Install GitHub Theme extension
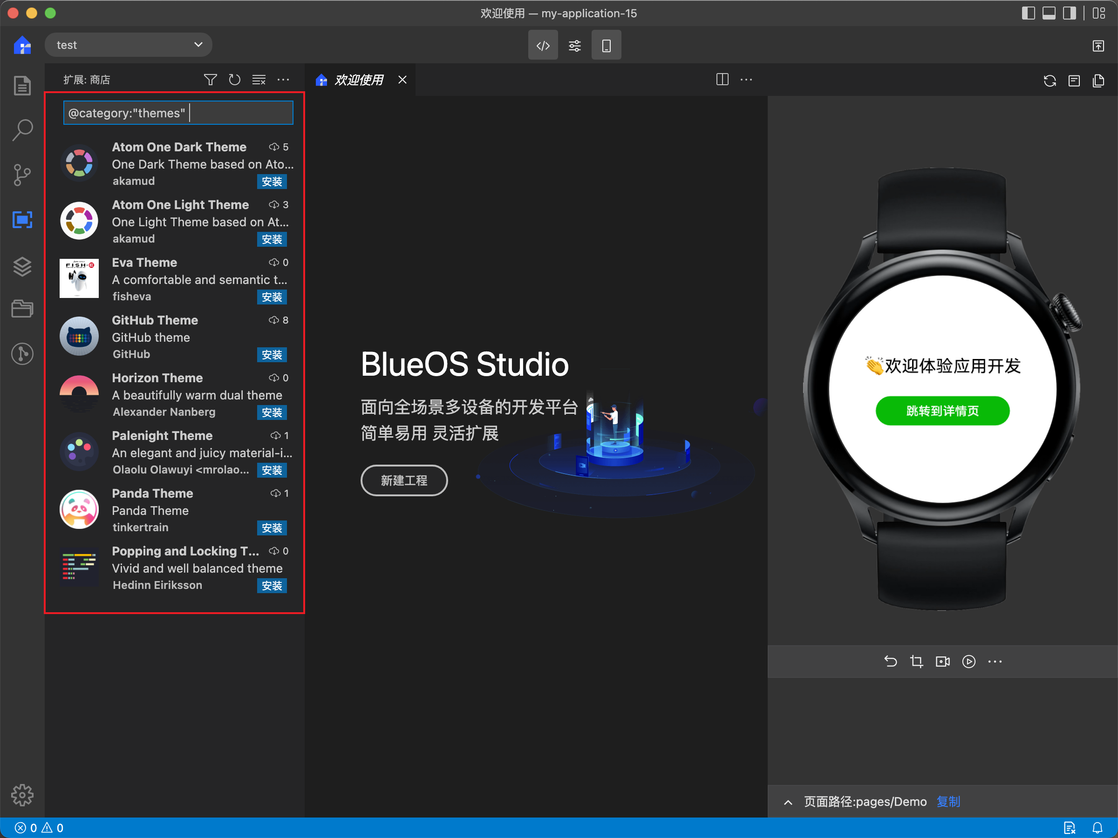Viewport: 1118px width, 838px height. pyautogui.click(x=272, y=355)
